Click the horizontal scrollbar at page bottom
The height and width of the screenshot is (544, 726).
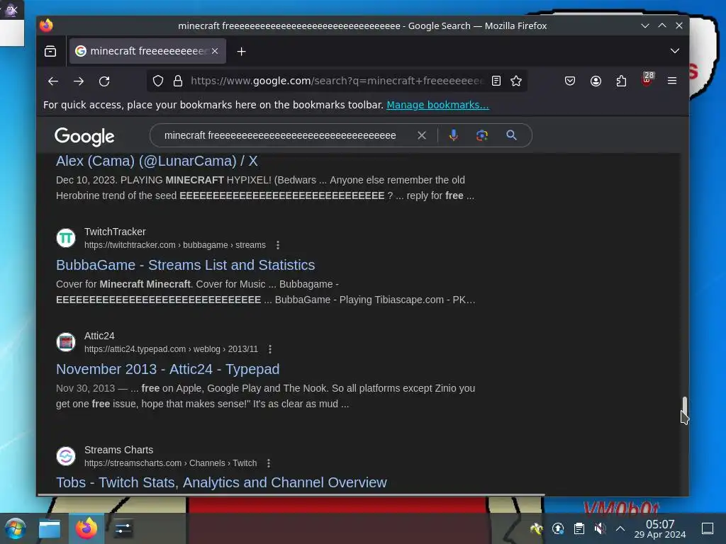pyautogui.click(x=291, y=494)
